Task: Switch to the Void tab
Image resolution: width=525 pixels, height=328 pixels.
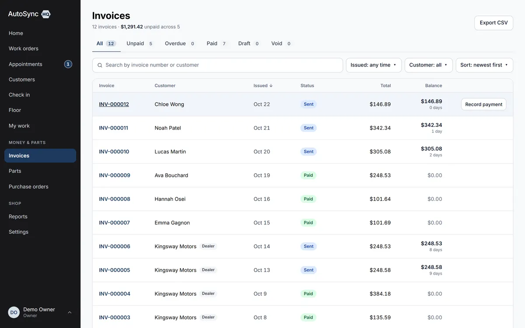Action: point(281,44)
